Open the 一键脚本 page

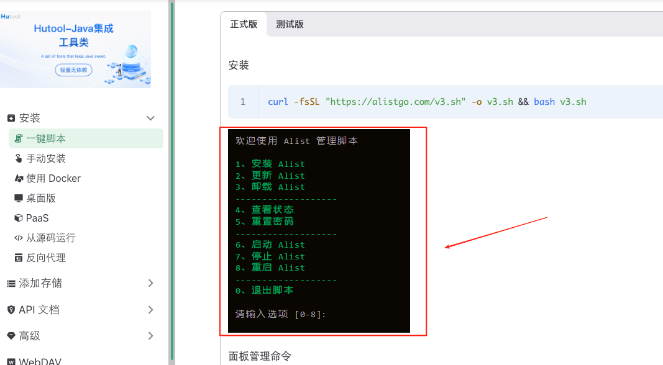(86, 138)
